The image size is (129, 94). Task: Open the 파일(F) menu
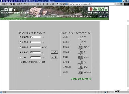click(x=5, y=4)
